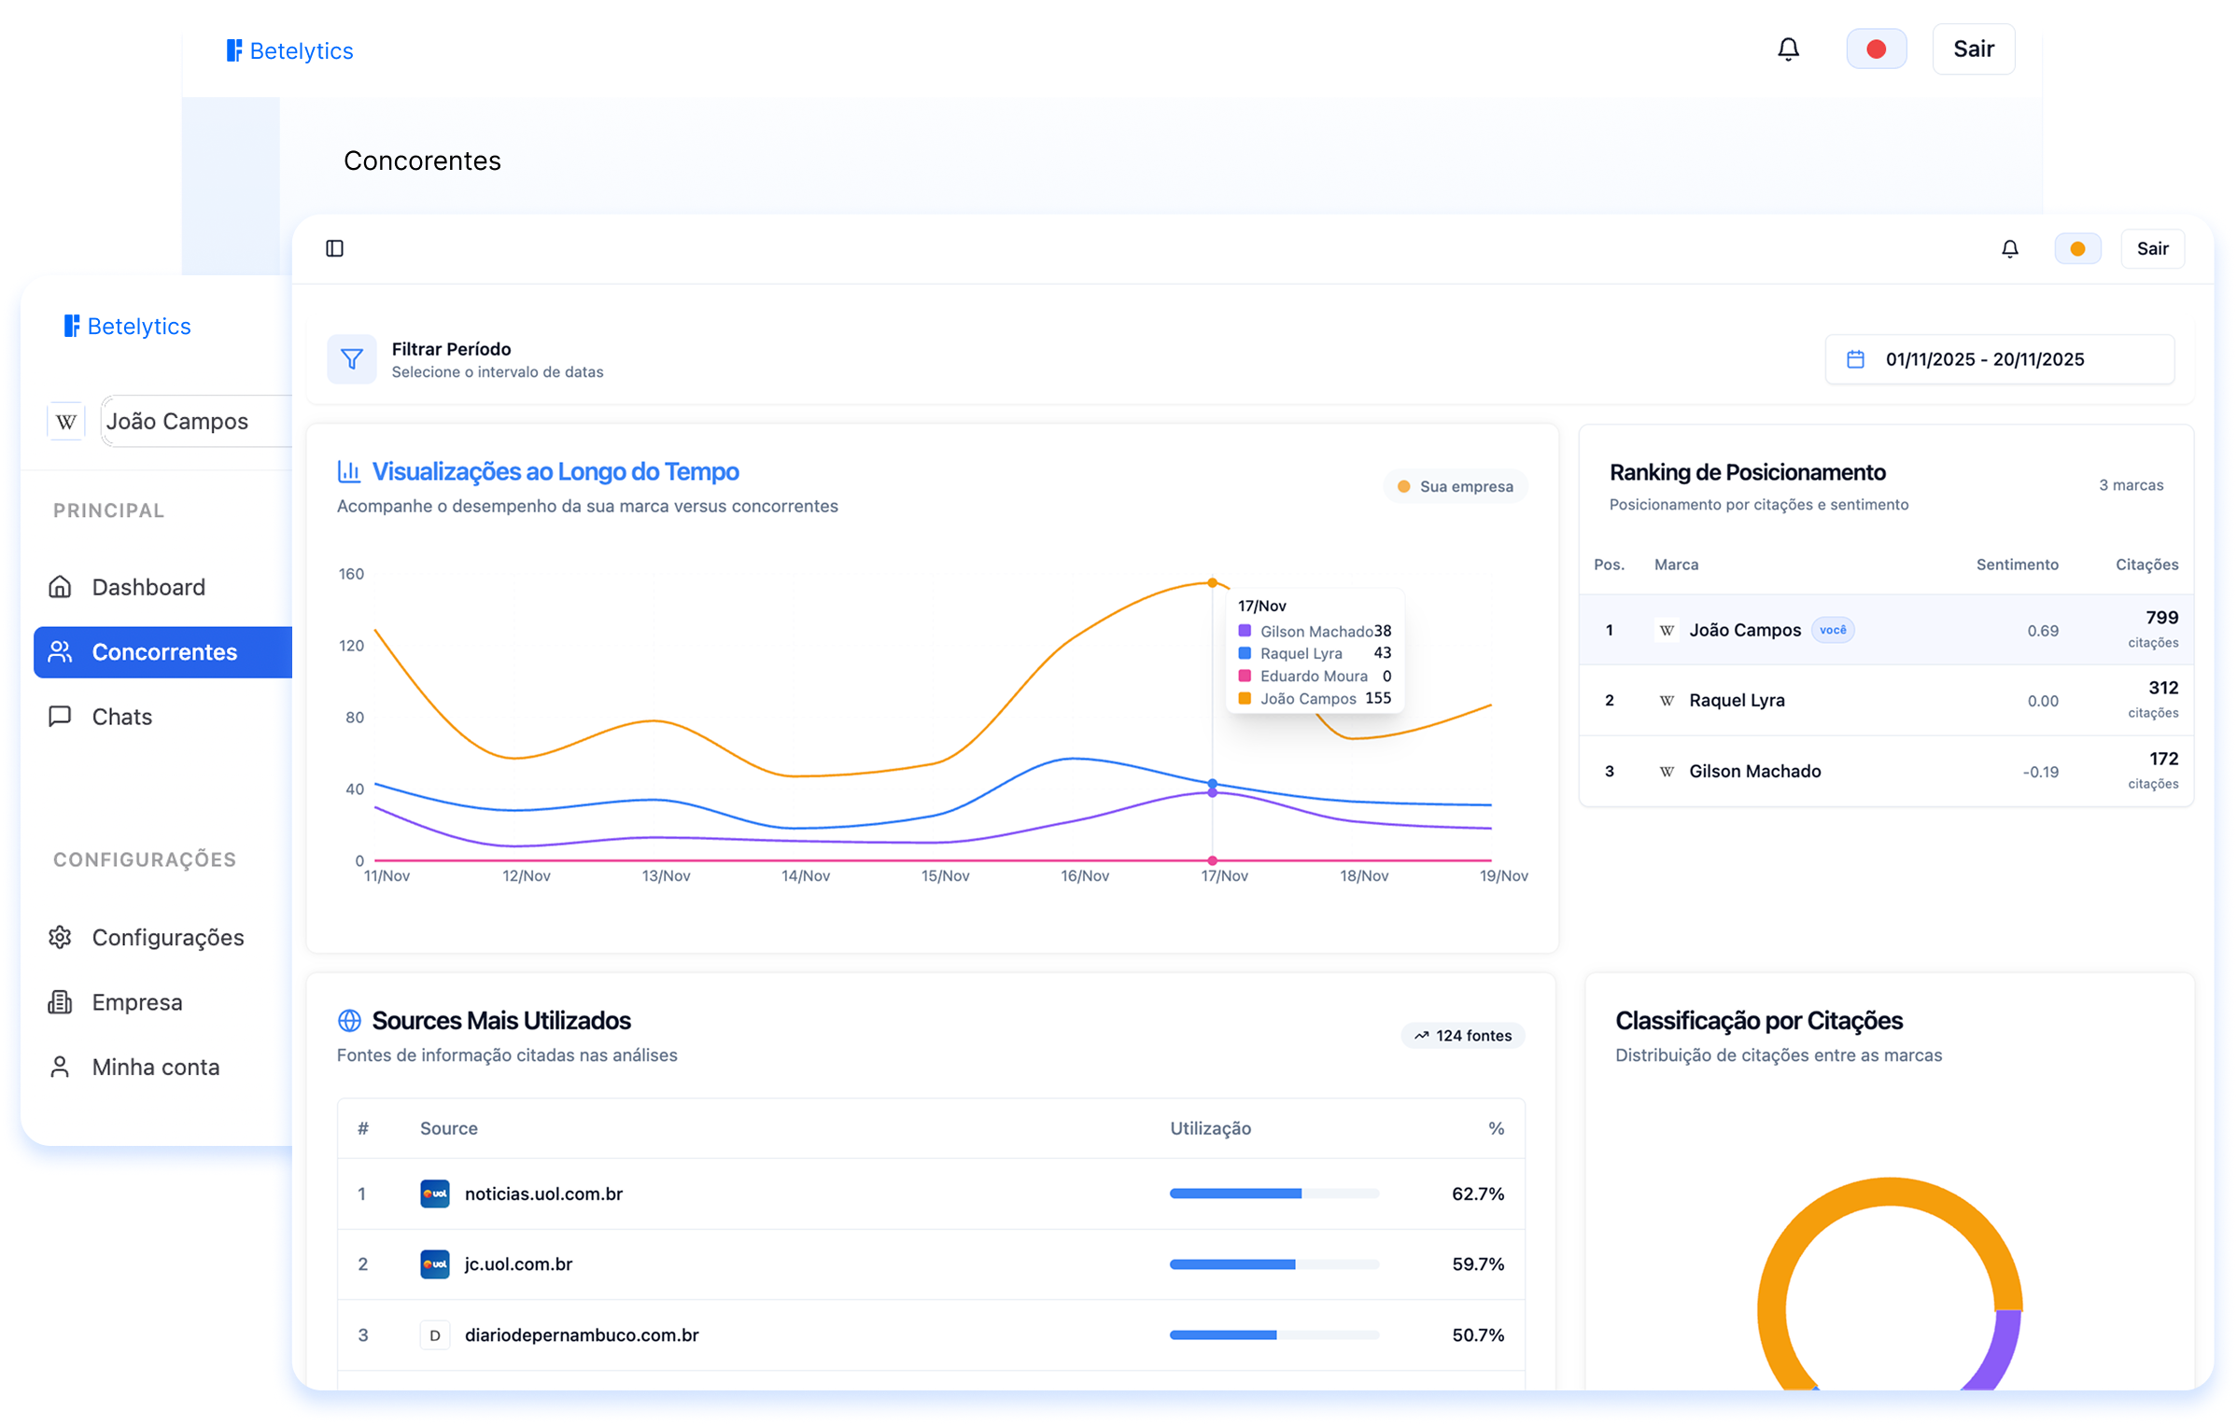Open Chats using the speech-bubble icon

tap(60, 717)
